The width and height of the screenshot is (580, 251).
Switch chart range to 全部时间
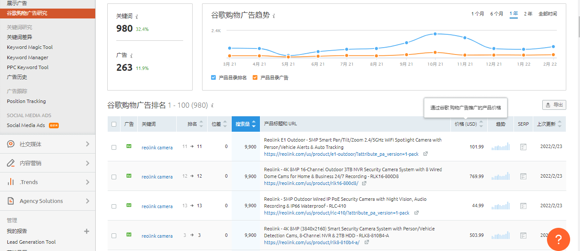click(548, 14)
